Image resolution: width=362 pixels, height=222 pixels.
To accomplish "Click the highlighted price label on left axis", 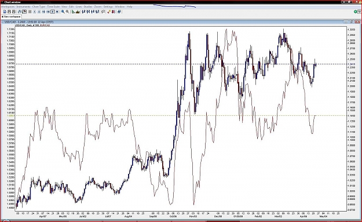I will 10,115.
